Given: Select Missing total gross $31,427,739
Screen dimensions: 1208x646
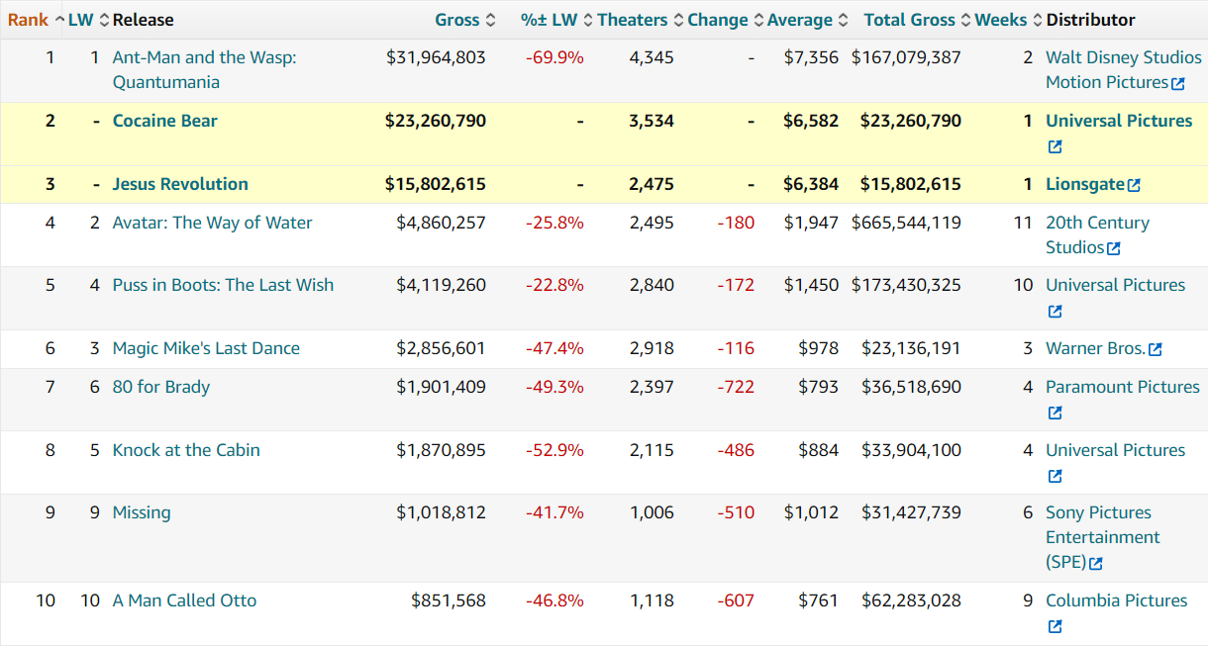Looking at the screenshot, I should click(911, 512).
